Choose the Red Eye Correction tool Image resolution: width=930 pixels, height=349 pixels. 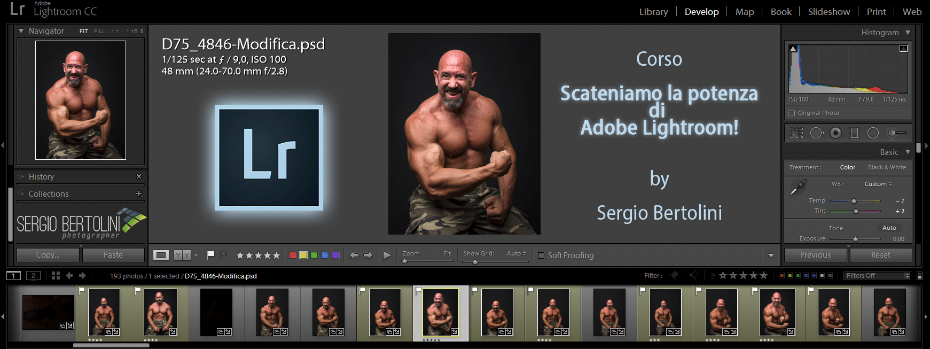(x=836, y=133)
